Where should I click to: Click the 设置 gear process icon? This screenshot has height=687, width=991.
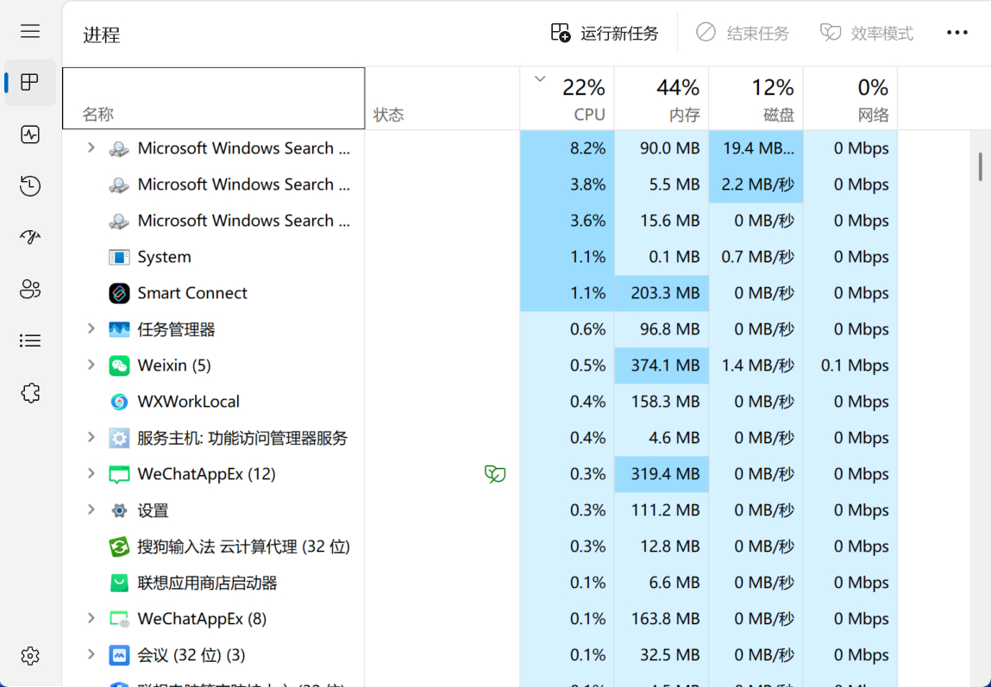pos(119,510)
